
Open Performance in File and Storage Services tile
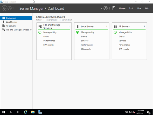(49, 41)
